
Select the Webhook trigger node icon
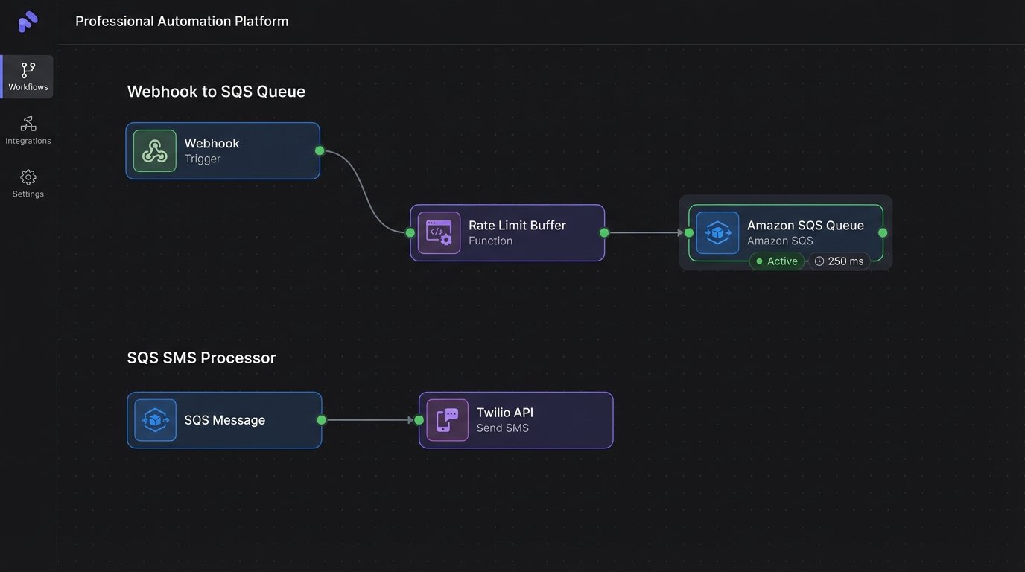154,150
